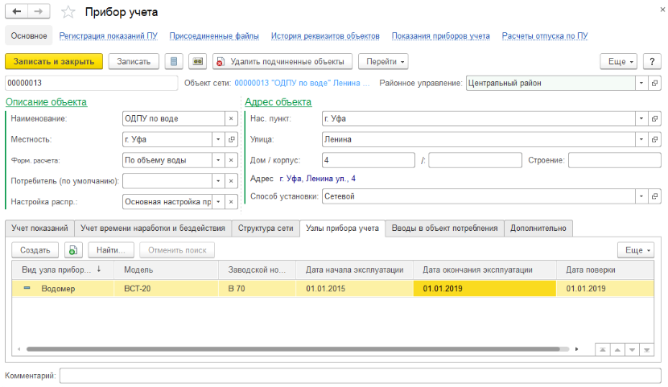Click the document list icon beside Записать
The image size is (668, 387).
point(173,62)
